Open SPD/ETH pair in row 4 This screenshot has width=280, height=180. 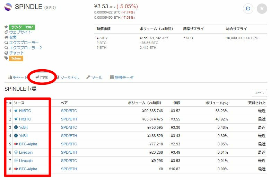(69, 136)
